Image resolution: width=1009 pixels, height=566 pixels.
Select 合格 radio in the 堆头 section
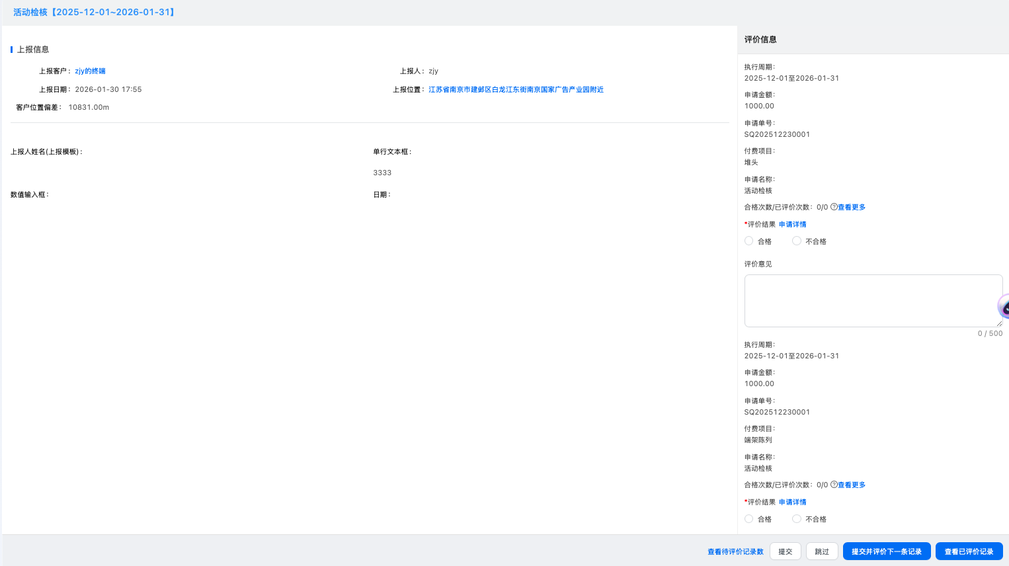click(x=748, y=241)
